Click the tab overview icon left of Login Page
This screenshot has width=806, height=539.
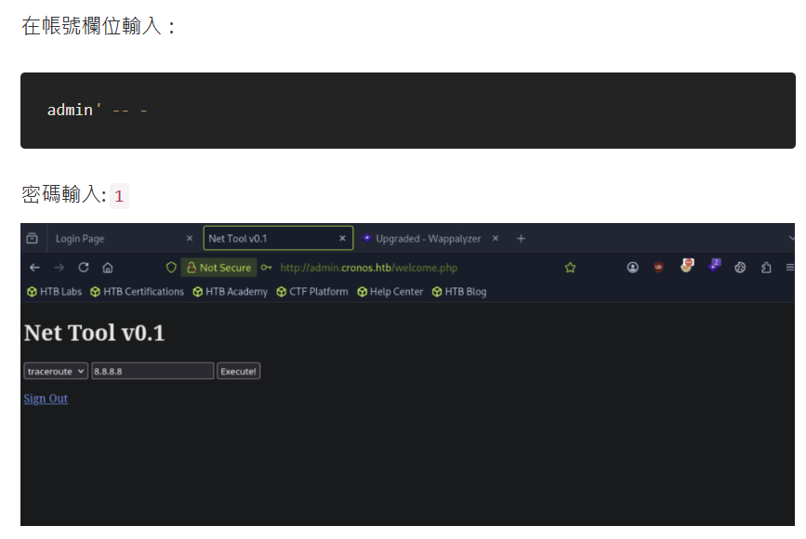click(32, 239)
